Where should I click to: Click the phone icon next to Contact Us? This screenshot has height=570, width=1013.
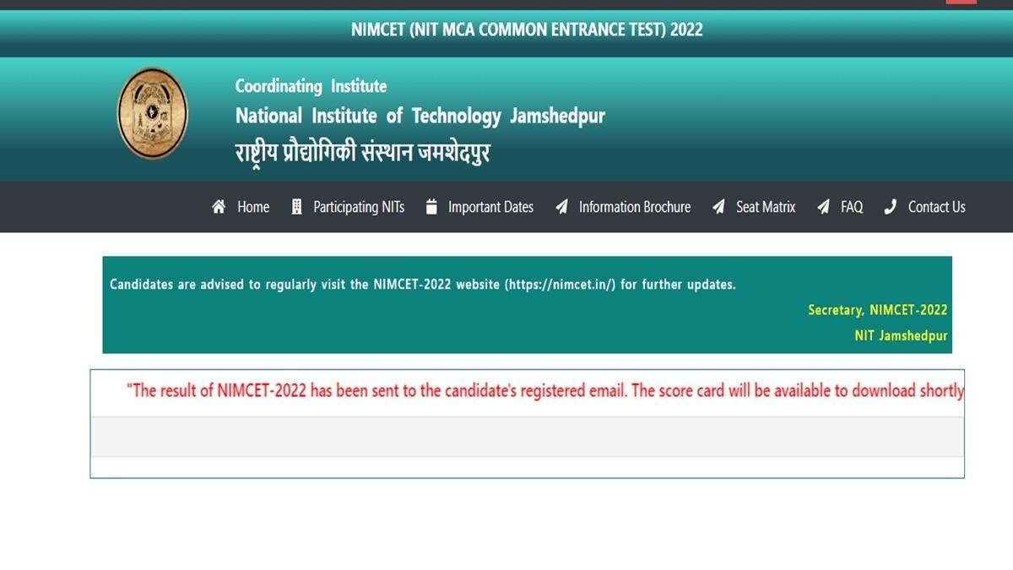coord(890,206)
